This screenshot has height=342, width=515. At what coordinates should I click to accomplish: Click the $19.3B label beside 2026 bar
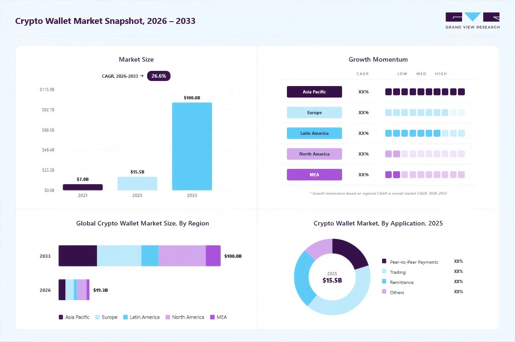(101, 290)
